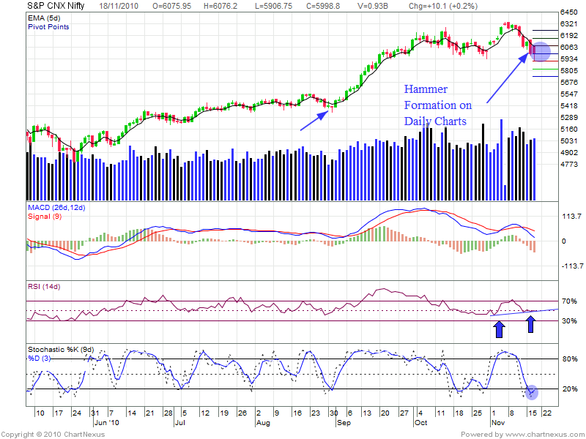Click the blue up arrow under early November RSI
586x439 pixels.
coord(499,329)
